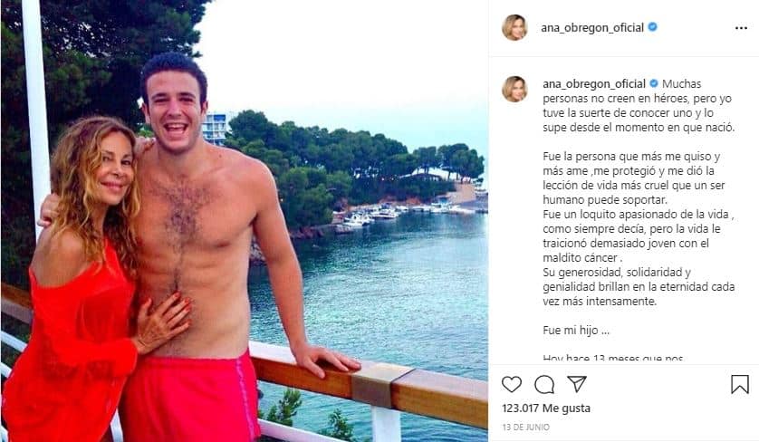Click verified badge in post header
759x442 pixels.
tap(652, 27)
